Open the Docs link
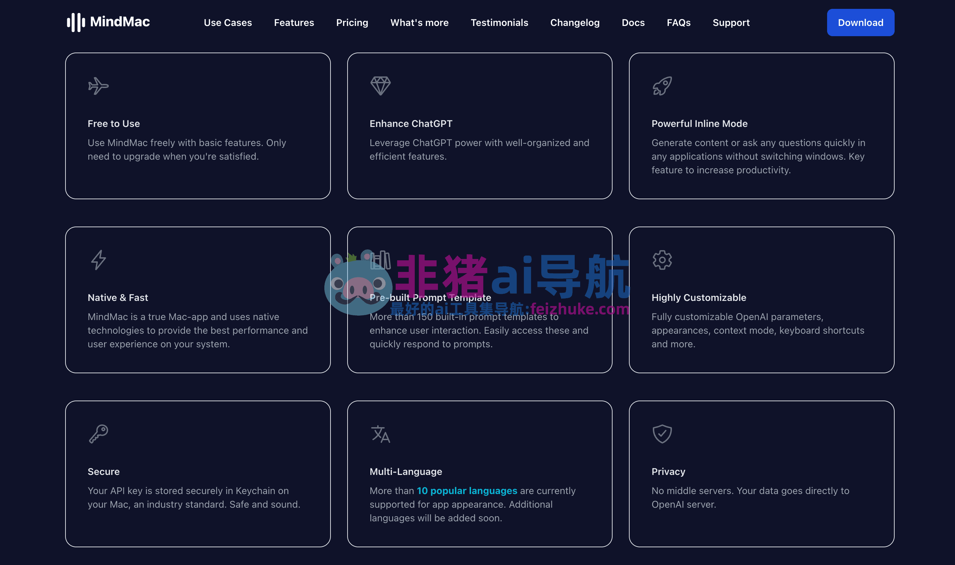Screen dimensions: 955x565 click(633, 23)
